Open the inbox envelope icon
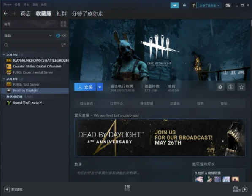 (184, 5)
